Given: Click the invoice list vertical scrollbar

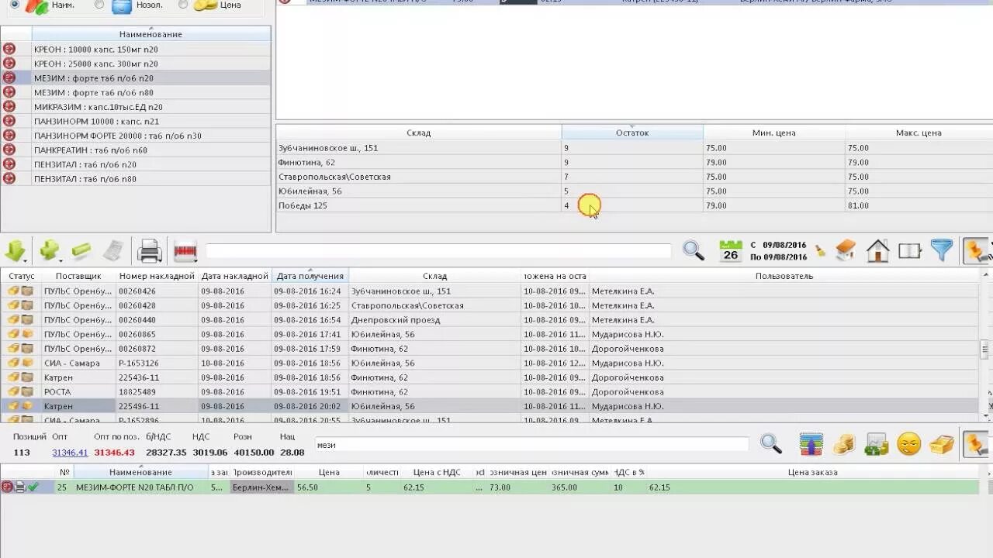Looking at the screenshot, I should click(985, 349).
